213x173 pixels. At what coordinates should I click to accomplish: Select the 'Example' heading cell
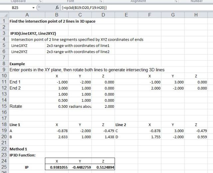(x=27, y=64)
